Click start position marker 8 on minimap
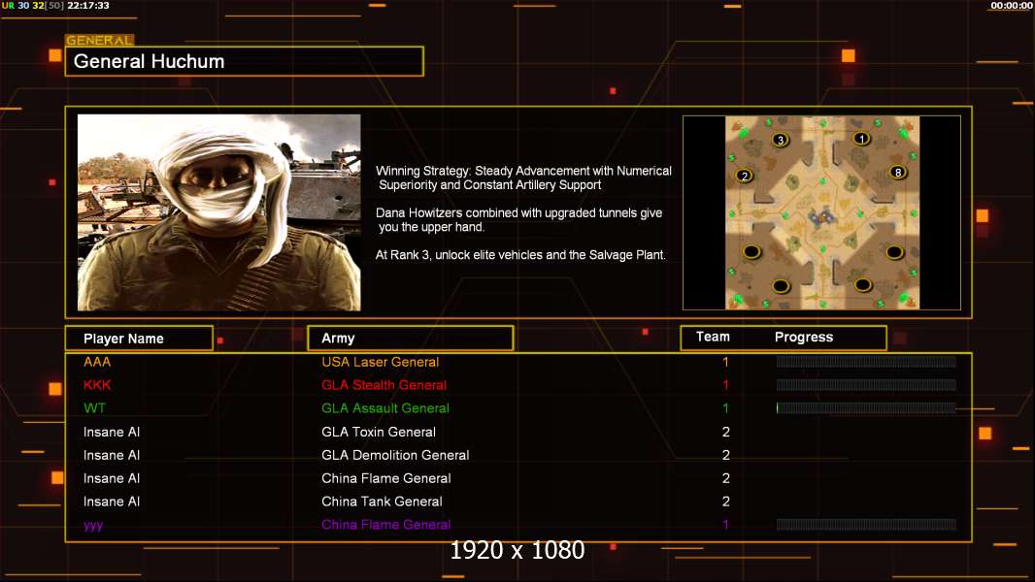Viewport: 1035px width, 582px height. point(898,172)
